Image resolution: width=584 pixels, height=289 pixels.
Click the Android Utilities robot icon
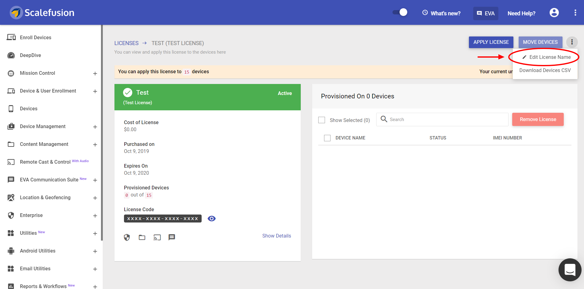tap(11, 251)
